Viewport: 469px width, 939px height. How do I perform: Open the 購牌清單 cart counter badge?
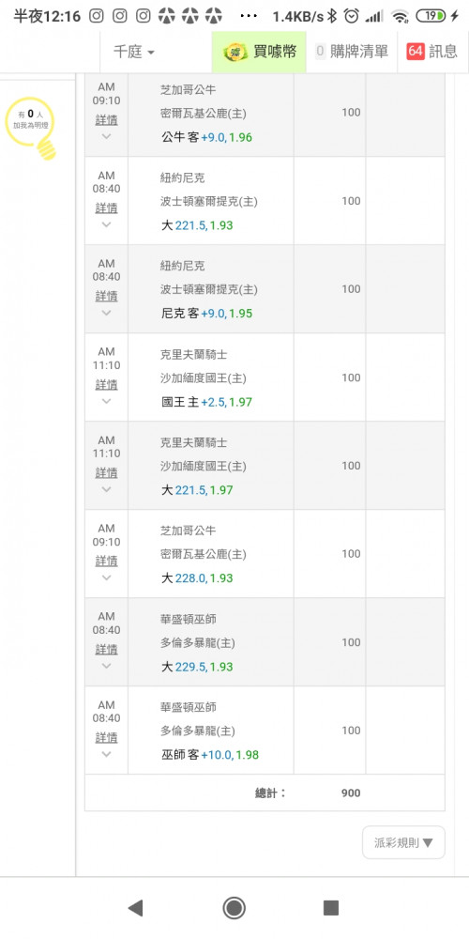320,52
